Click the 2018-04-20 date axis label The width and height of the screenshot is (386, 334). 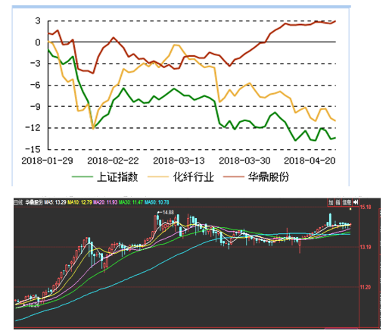pyautogui.click(x=310, y=161)
